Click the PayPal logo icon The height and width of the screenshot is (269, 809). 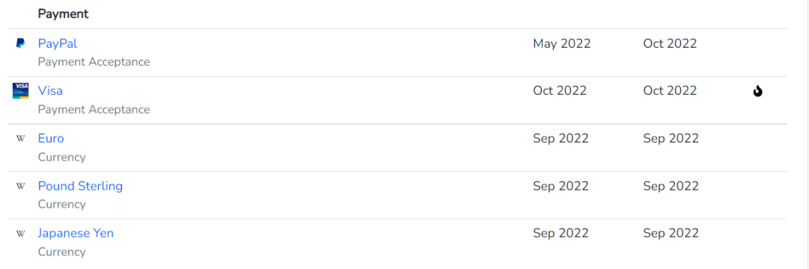pos(20,44)
